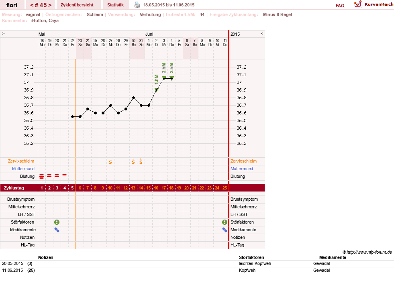
Task: Click the Notizen table column header
Action: [x=46, y=257]
